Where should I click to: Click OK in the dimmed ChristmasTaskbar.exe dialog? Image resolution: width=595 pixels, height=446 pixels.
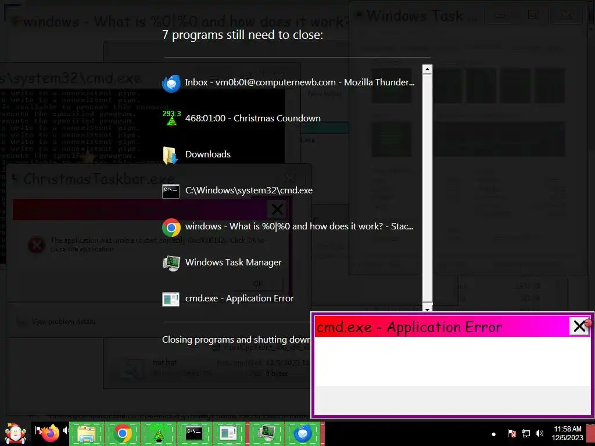click(x=258, y=283)
